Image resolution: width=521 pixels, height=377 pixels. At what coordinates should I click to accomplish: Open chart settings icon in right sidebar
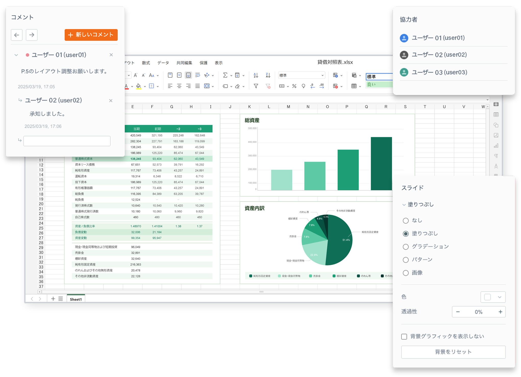pyautogui.click(x=496, y=146)
